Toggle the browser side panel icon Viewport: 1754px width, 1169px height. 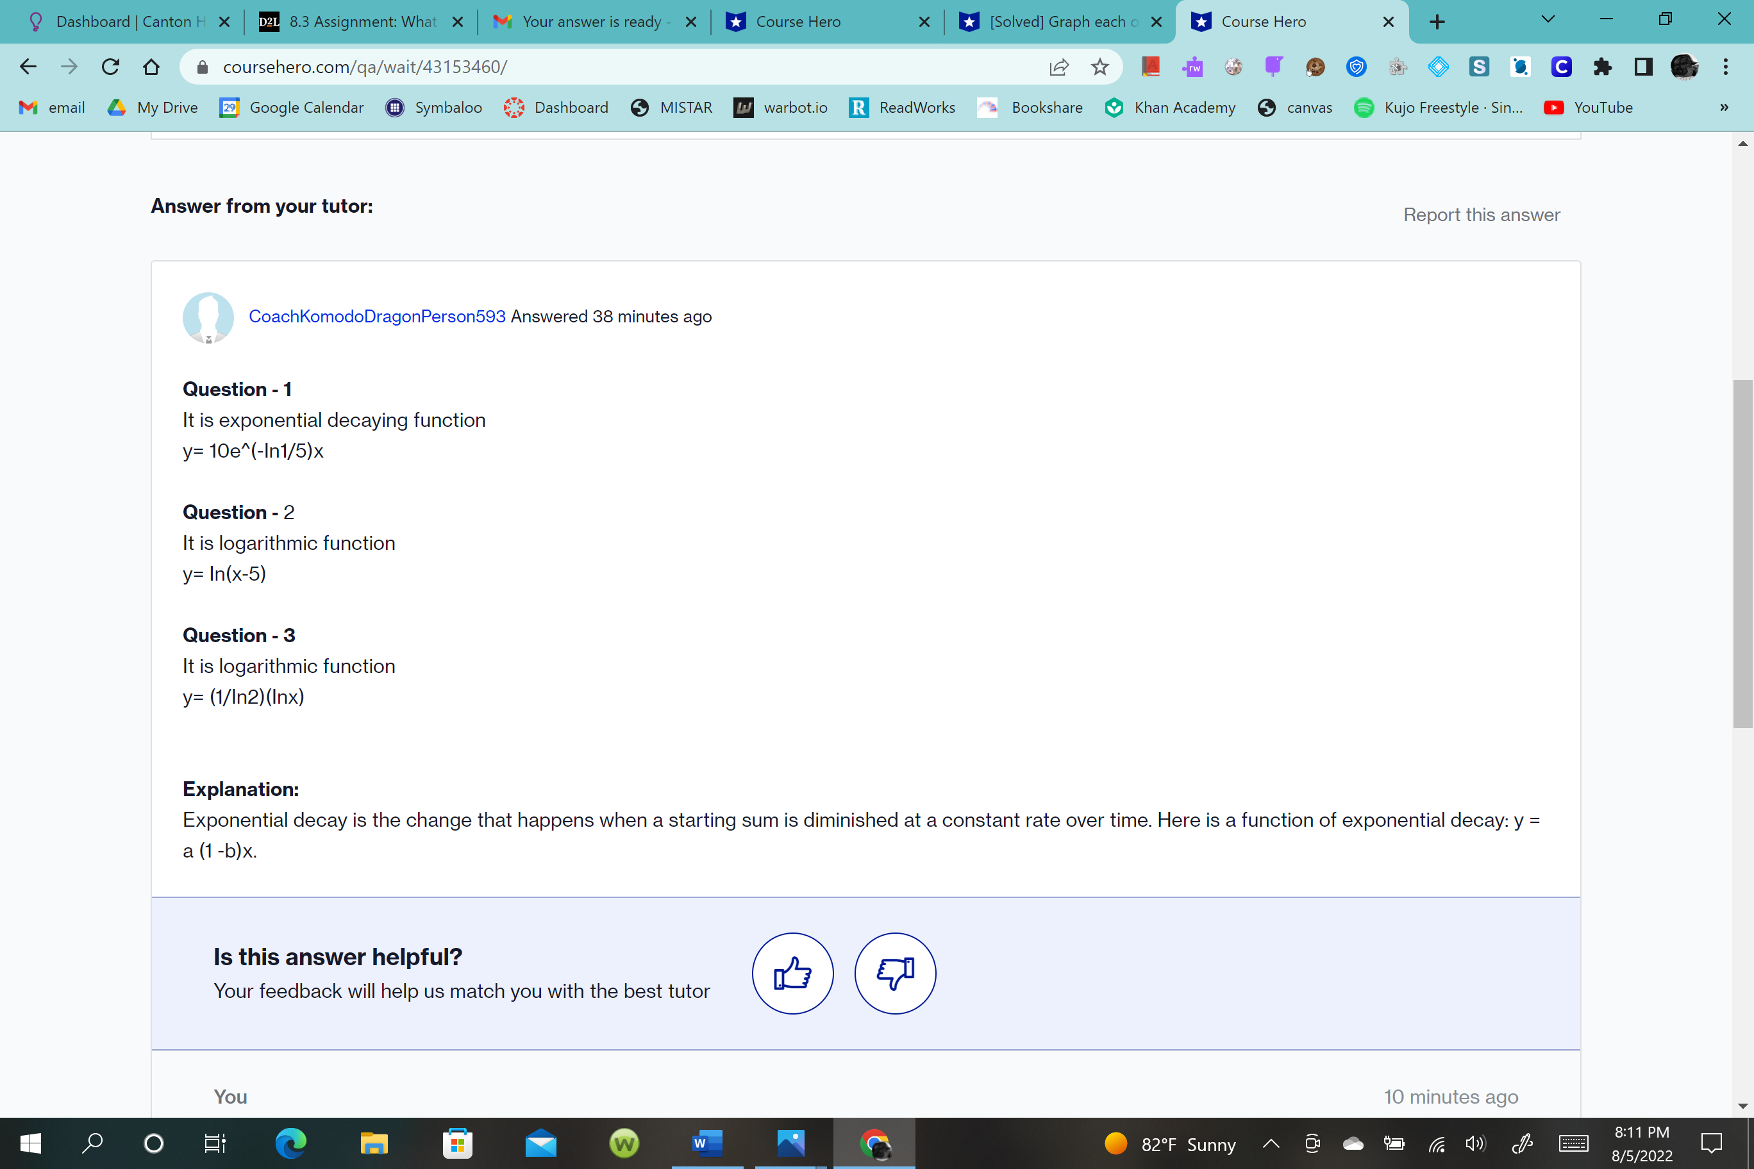pos(1643,67)
